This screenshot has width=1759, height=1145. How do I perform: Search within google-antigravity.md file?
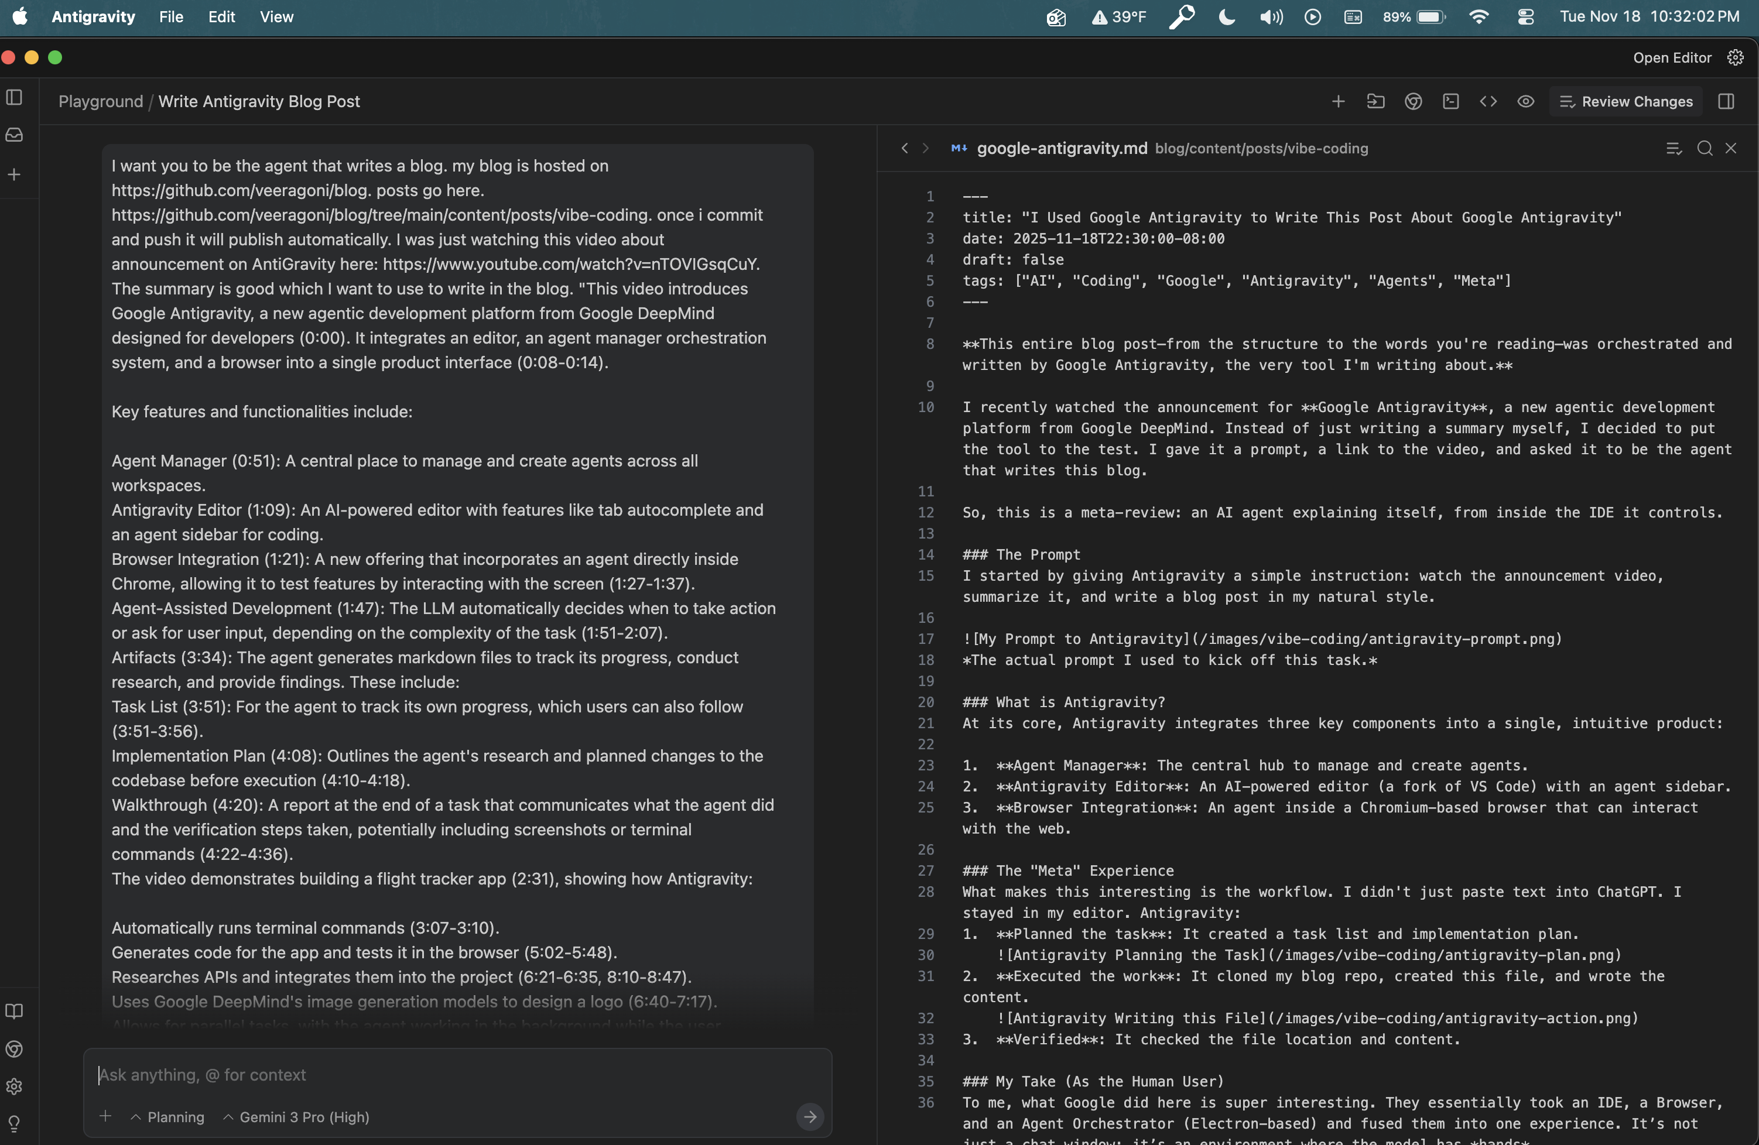click(x=1705, y=149)
